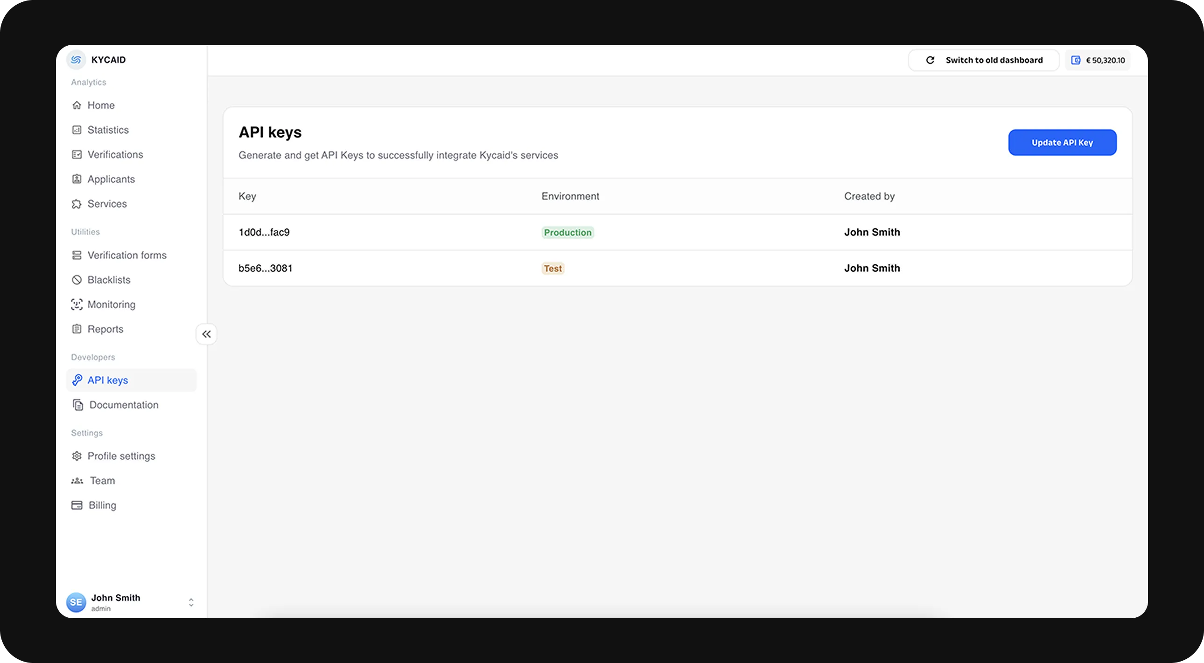Image resolution: width=1204 pixels, height=663 pixels.
Task: Open Documentation menu item
Action: click(x=123, y=405)
